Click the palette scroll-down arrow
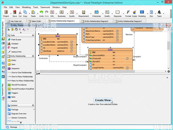 21,123
